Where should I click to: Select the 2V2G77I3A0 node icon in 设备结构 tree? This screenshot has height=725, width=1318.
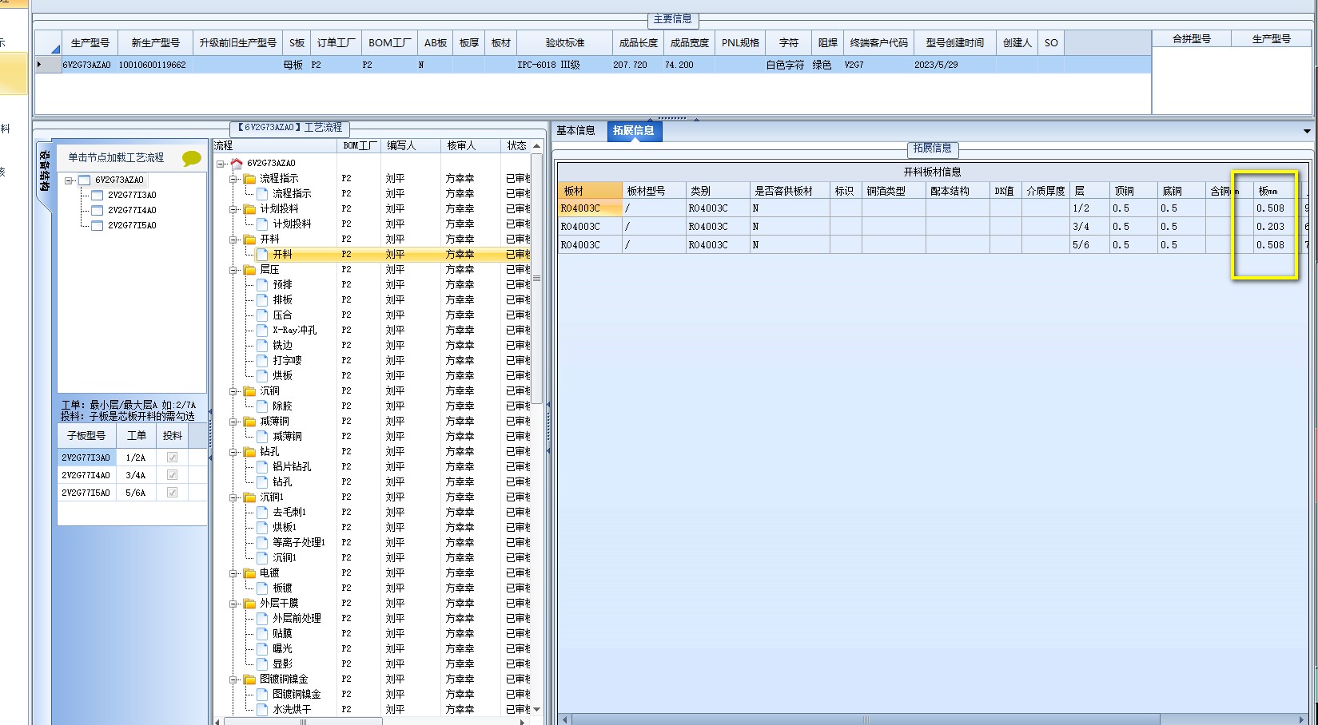98,195
